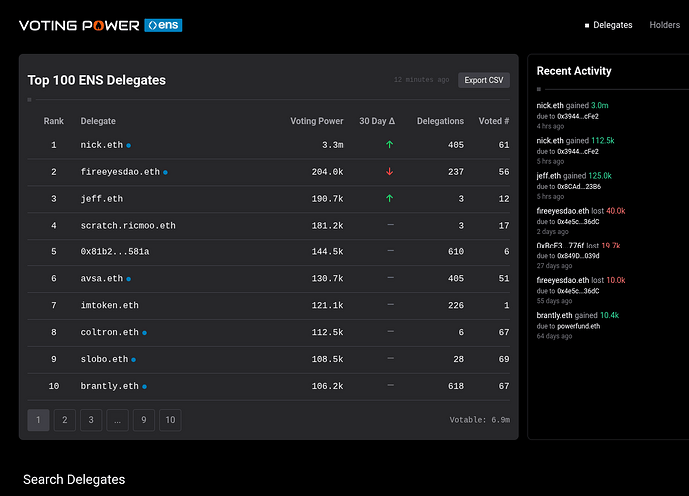Go to pagination page 2
This screenshot has height=496, width=689.
[65, 420]
